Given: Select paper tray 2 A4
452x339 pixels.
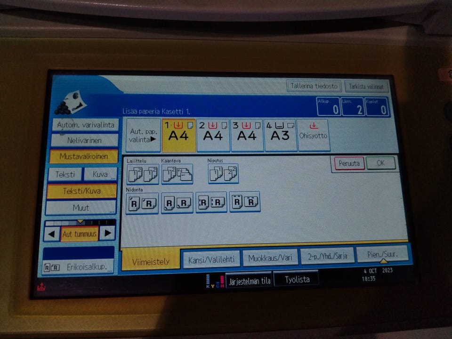Looking at the screenshot, I should pos(213,135).
